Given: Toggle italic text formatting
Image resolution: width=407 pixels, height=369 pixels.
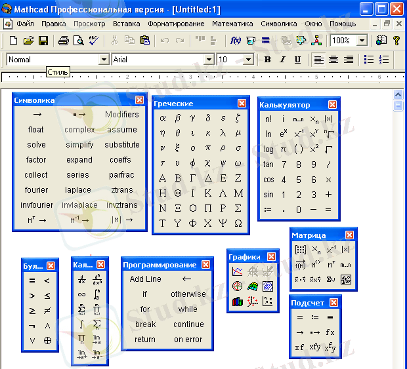Looking at the screenshot, I should pos(282,60).
